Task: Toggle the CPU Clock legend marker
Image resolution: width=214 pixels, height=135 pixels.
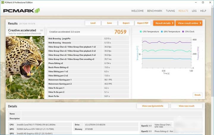Action: [183, 32]
